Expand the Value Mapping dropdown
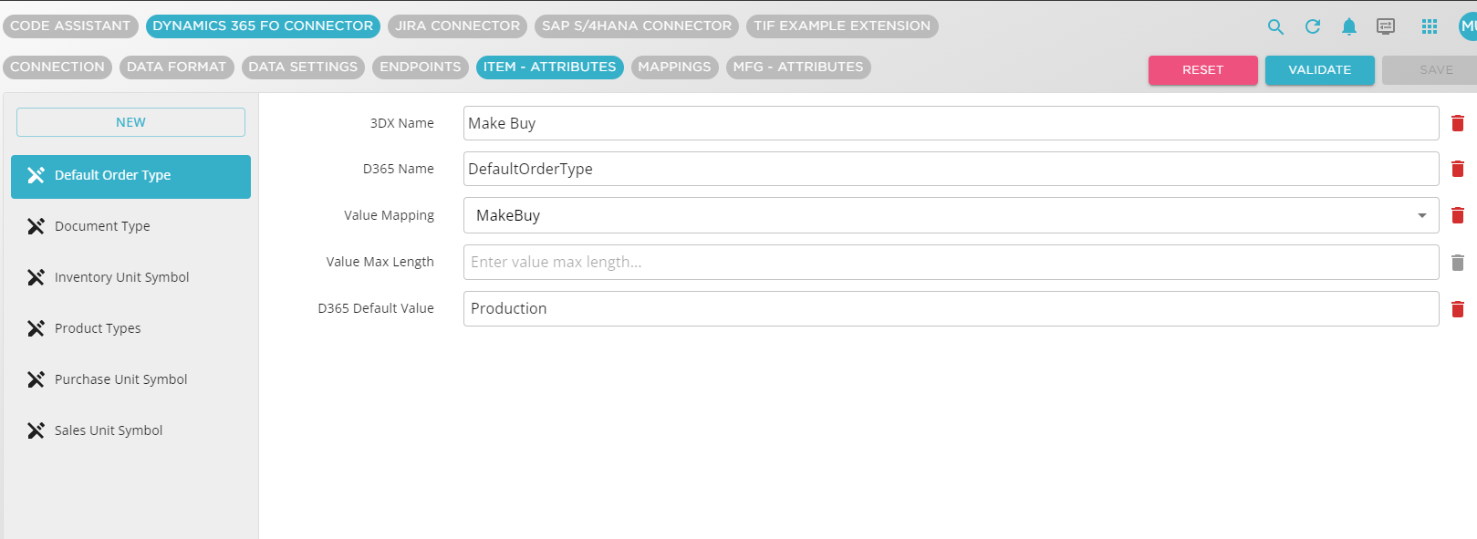 [x=1421, y=215]
